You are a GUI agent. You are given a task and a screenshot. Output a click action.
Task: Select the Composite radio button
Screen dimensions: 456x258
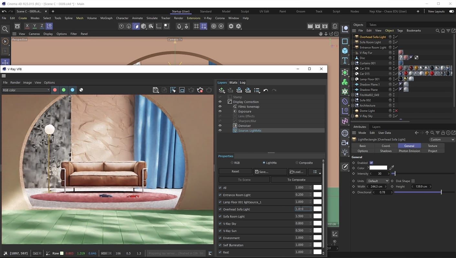(297, 163)
